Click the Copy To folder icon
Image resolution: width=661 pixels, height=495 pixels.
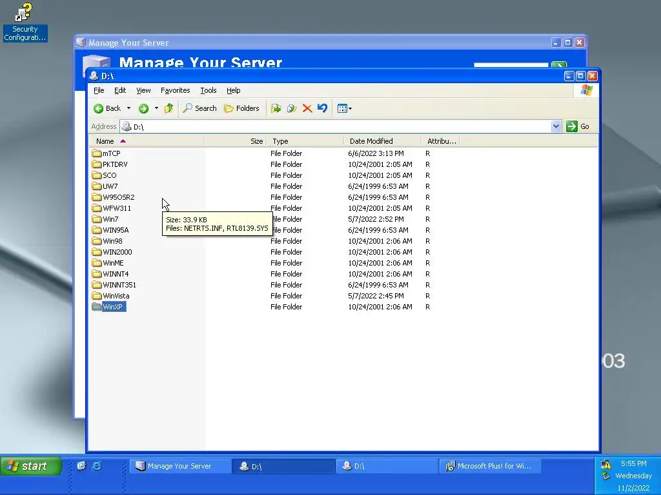(292, 108)
